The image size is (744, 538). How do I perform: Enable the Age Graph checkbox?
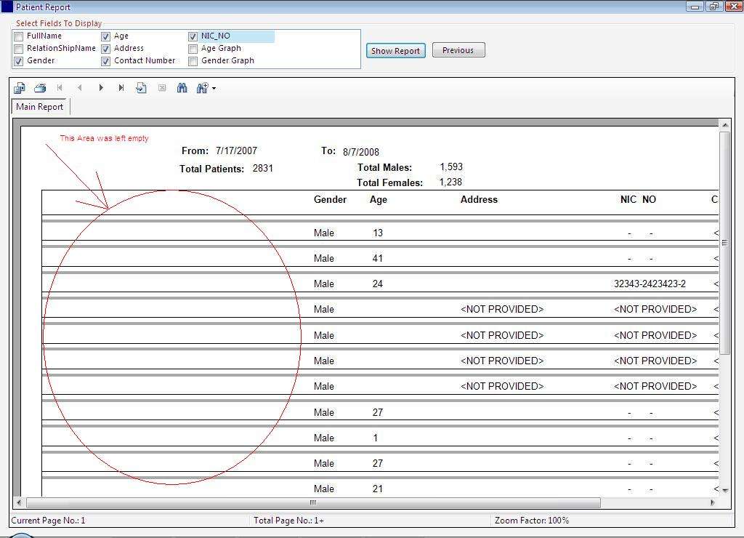(x=193, y=49)
